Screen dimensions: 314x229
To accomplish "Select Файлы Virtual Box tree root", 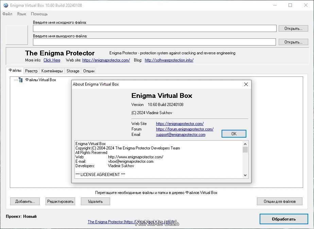I will pyautogui.click(x=41, y=80).
